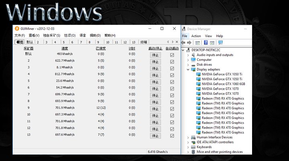Click the tab strip close X in GUIMiner
289x161 pixels.
point(177,42)
